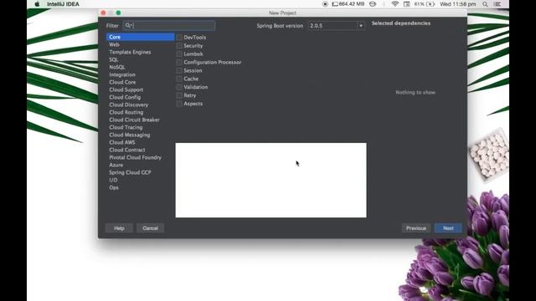Click the magnifier icon in Filter field
The width and height of the screenshot is (536, 301).
(x=128, y=26)
